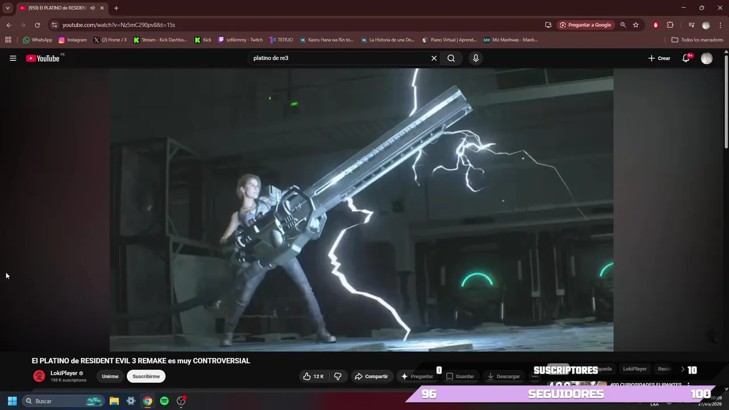This screenshot has width=729, height=410.
Task: Open the YouTube hamburger guide menu
Action: (13, 58)
